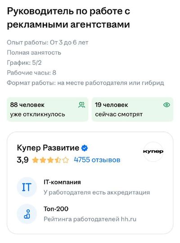Click the first gold star
The image size is (180, 243).
pyautogui.click(x=35, y=160)
